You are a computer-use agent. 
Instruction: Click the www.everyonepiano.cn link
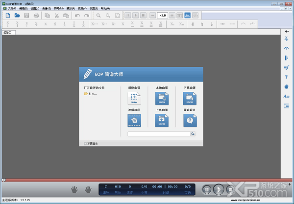(x=245, y=200)
